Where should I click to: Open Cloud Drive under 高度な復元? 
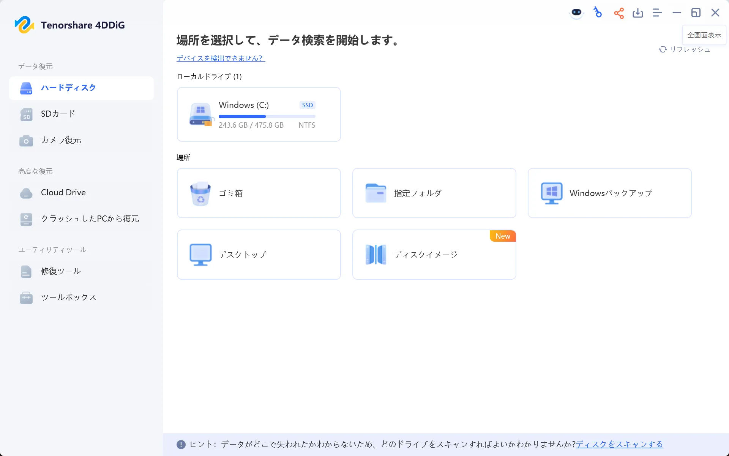tap(63, 192)
